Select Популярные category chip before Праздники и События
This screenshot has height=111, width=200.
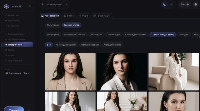point(53,34)
